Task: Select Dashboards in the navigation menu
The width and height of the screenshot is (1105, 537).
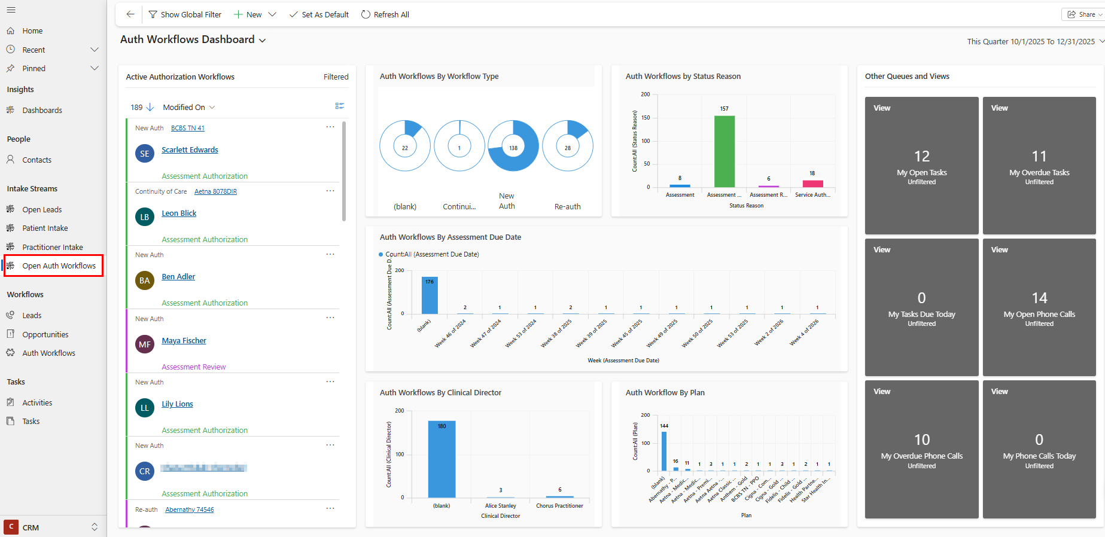Action: [x=42, y=110]
